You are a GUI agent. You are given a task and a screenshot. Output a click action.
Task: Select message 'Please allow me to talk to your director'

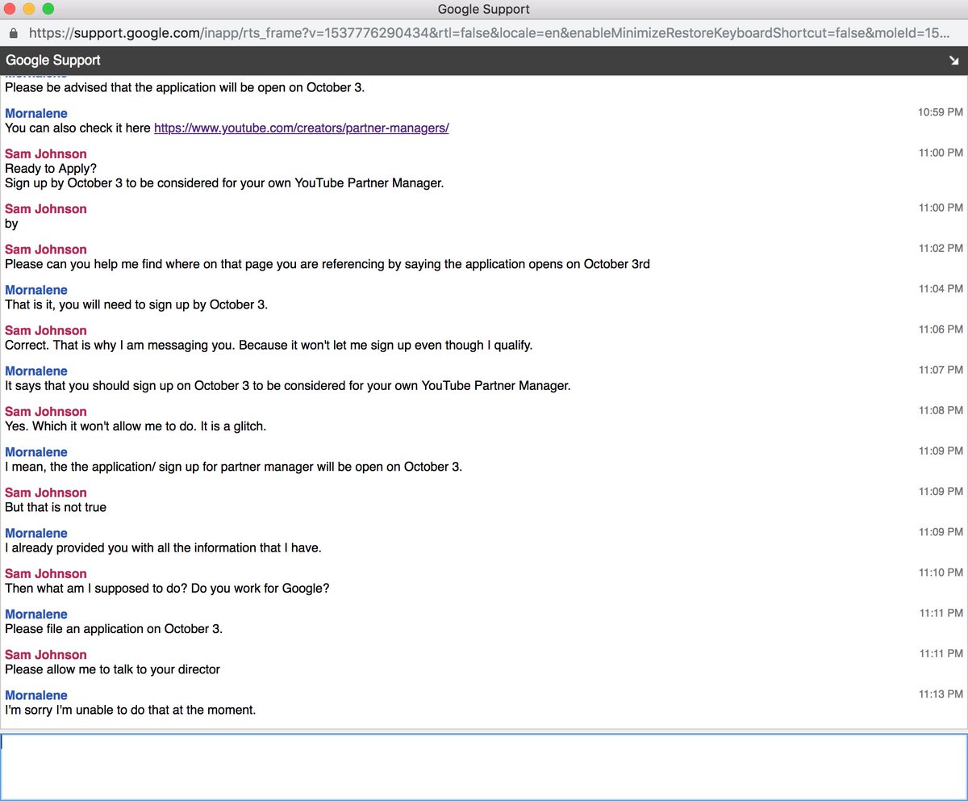112,669
